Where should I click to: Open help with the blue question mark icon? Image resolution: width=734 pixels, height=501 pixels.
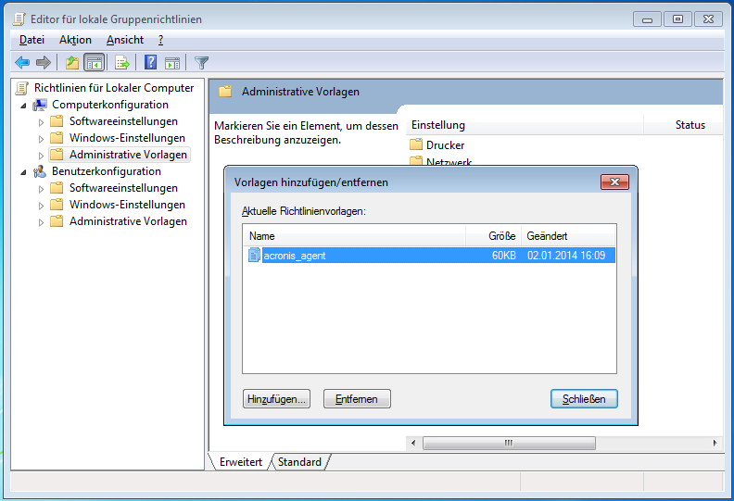tap(150, 63)
